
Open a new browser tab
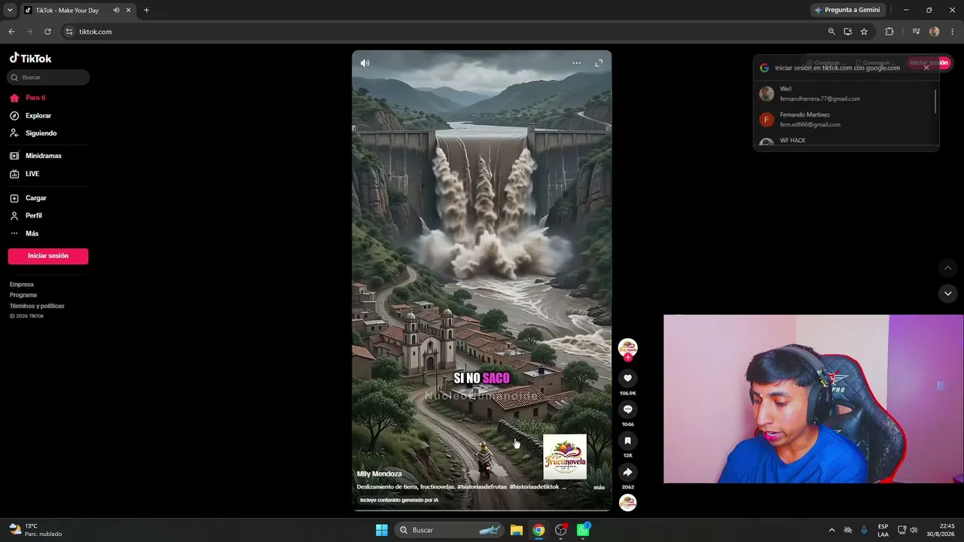click(146, 11)
